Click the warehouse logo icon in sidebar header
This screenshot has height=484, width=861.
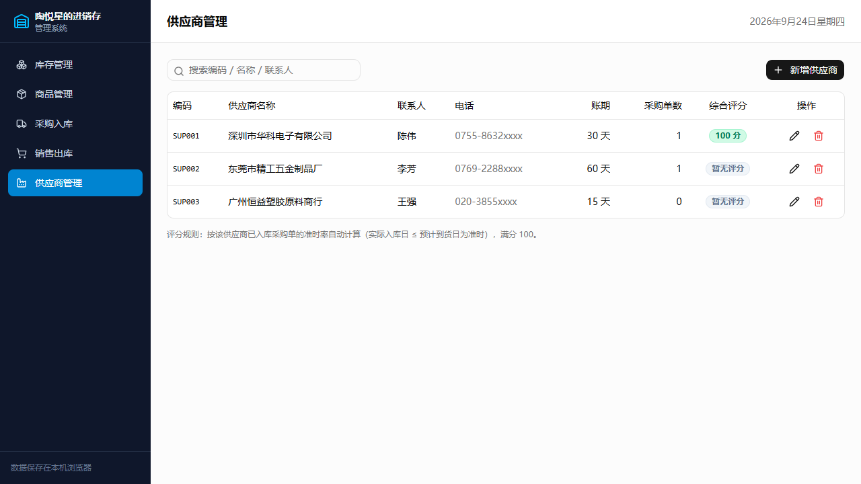22,22
